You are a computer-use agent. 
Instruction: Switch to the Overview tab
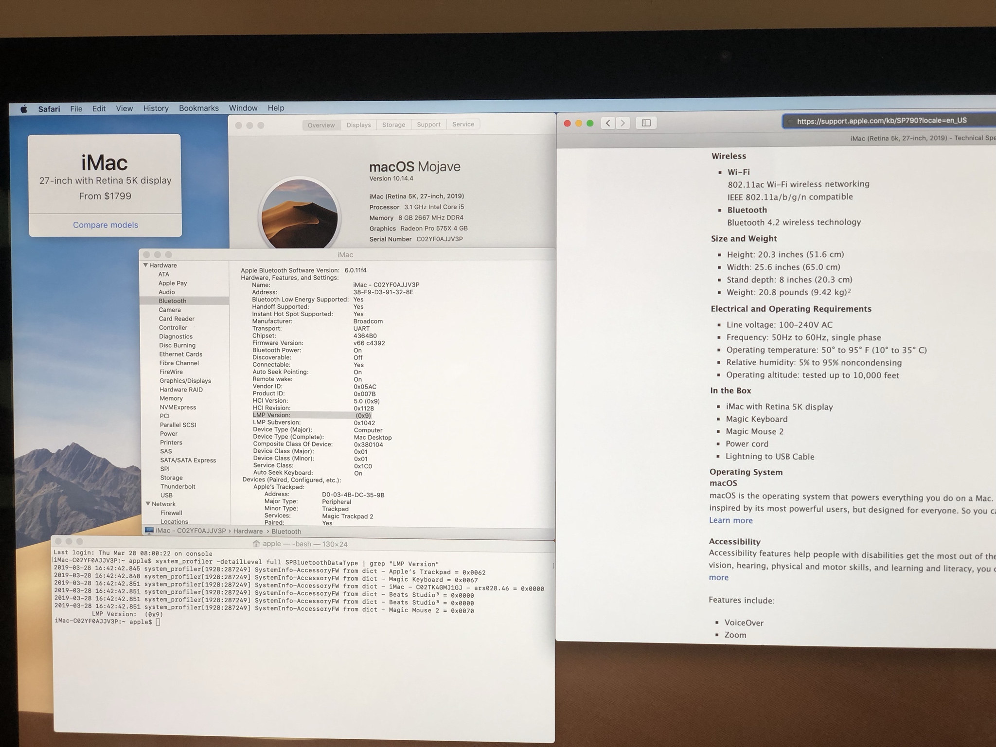tap(321, 125)
